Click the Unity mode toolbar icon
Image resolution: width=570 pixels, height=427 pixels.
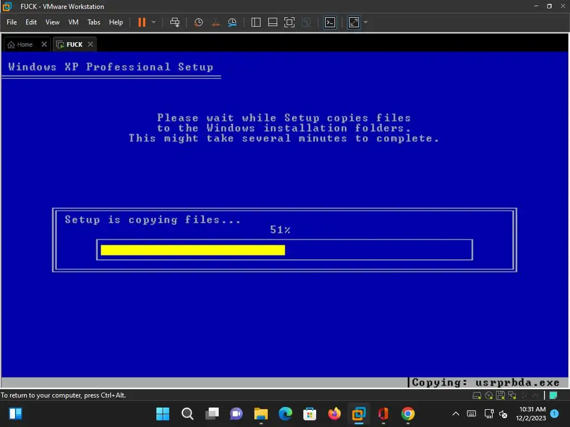[x=306, y=22]
